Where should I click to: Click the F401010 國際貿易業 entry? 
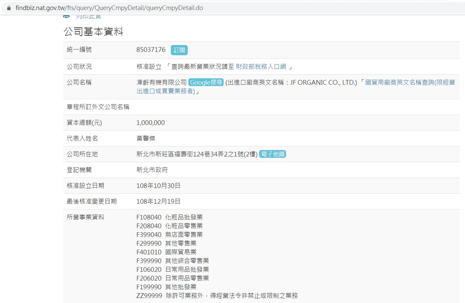click(166, 252)
